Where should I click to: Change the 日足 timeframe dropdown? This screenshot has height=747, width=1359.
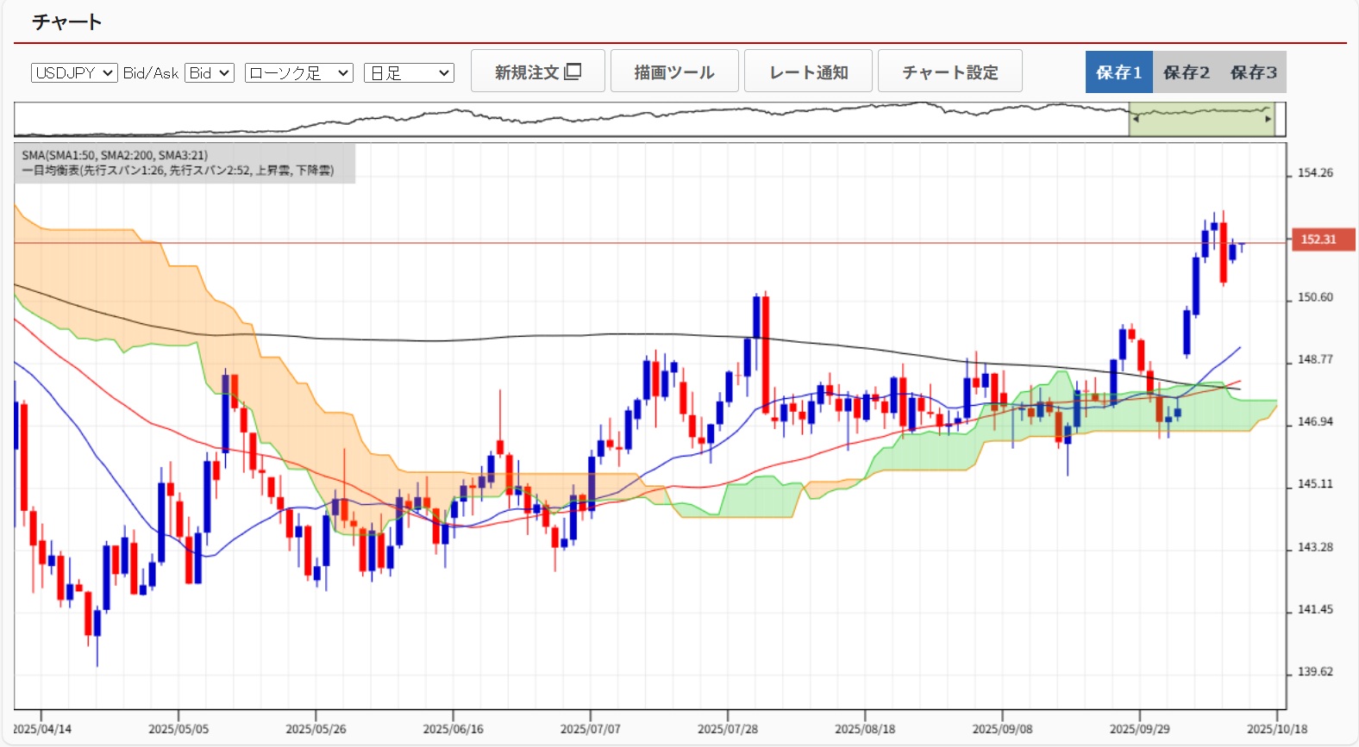pyautogui.click(x=409, y=73)
